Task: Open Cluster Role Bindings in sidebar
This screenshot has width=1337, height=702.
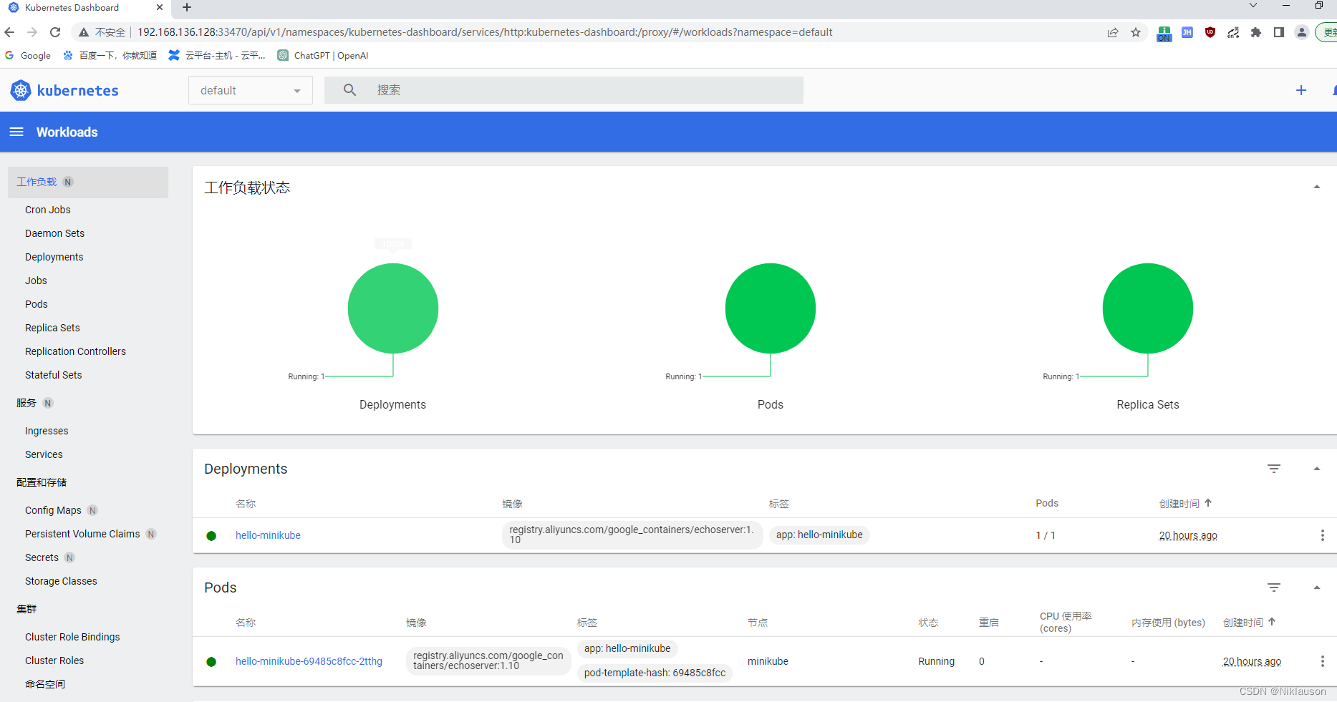Action: (x=72, y=637)
